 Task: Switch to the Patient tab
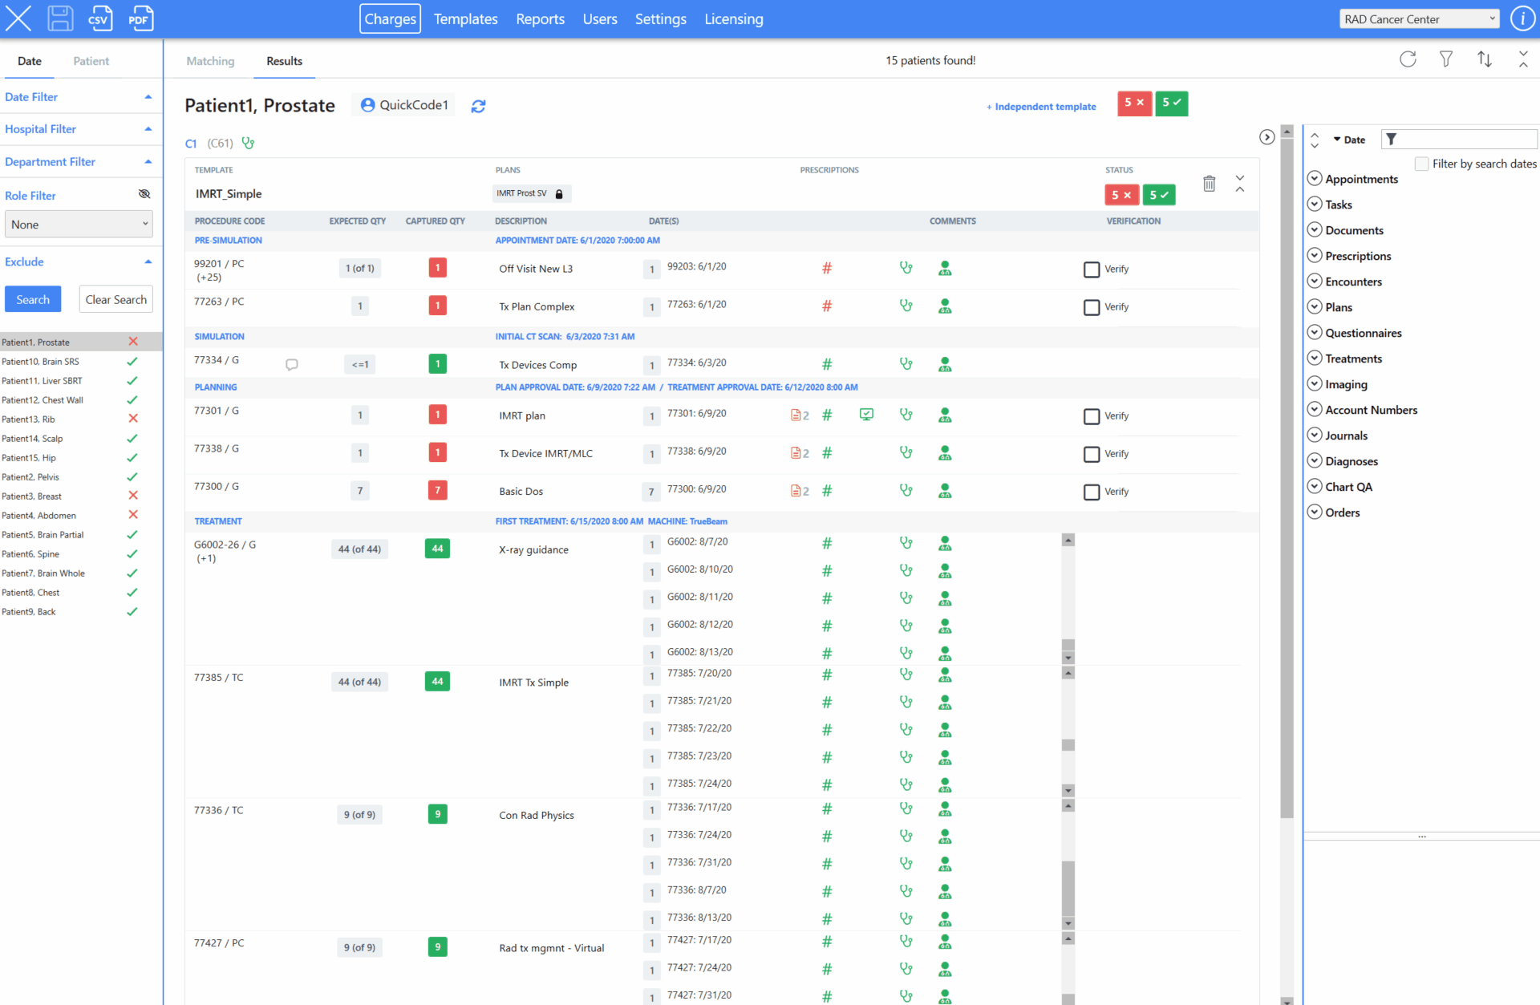click(91, 61)
